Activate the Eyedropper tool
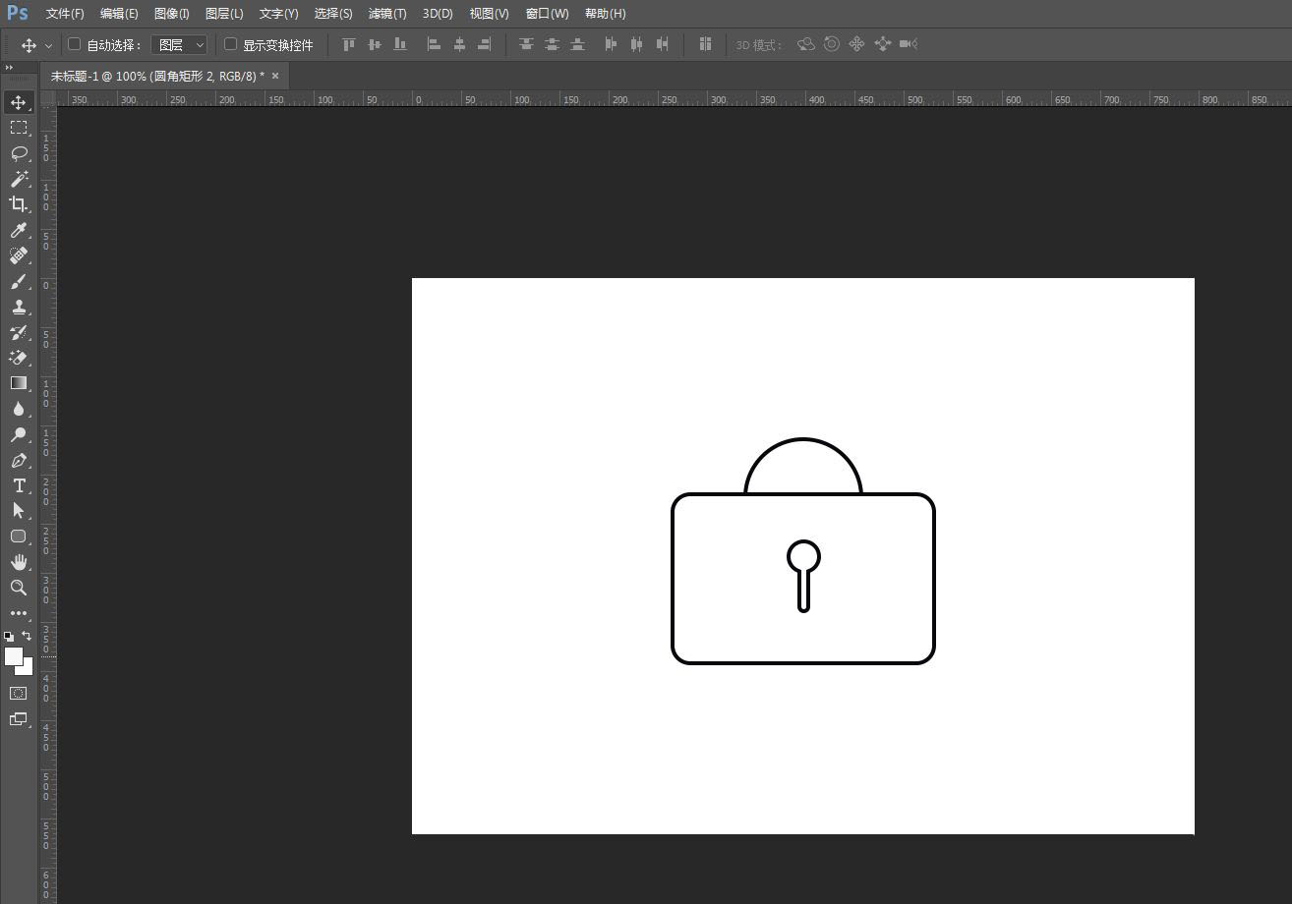Viewport: 1292px width, 904px height. (18, 230)
